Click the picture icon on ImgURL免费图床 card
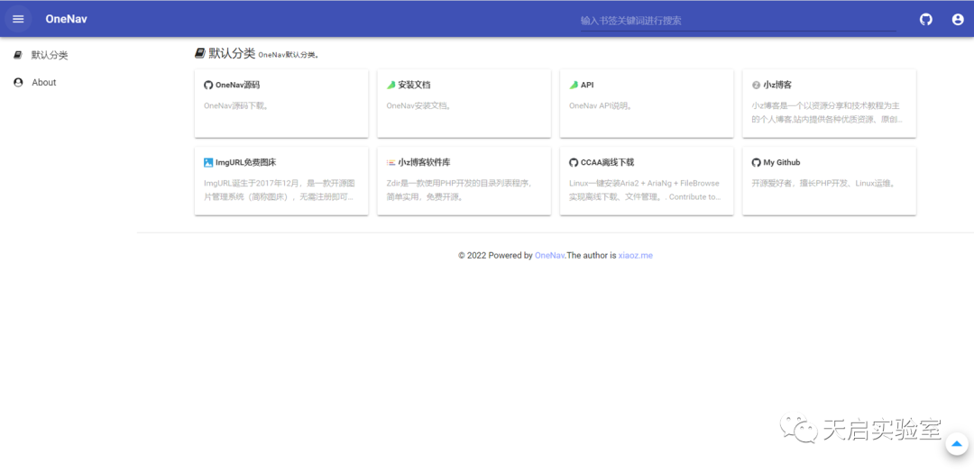 (x=208, y=162)
